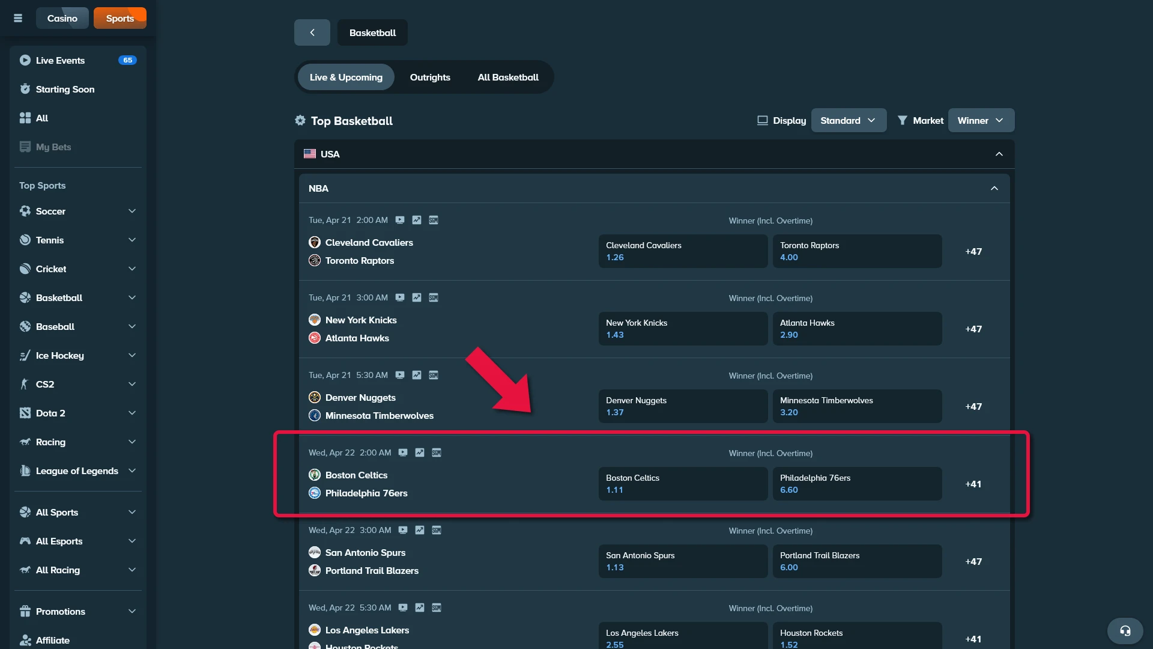Screen dimensions: 1153x649
Task: Click the Live Events play icon
Action: 25,60
